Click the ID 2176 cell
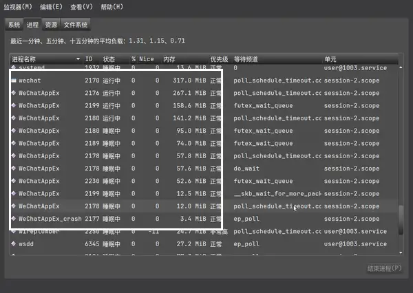Image resolution: width=413 pixels, height=293 pixels. 92,93
